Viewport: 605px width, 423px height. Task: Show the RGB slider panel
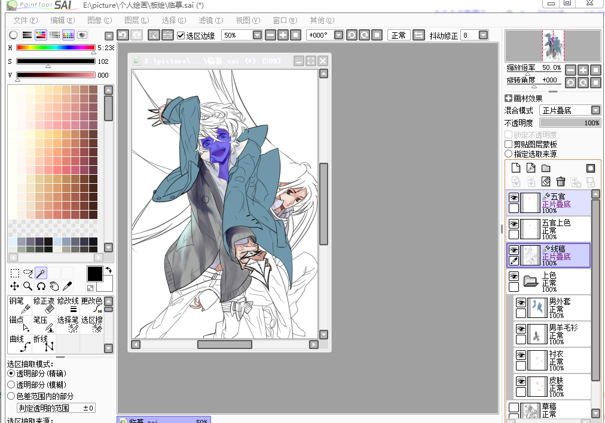point(27,35)
